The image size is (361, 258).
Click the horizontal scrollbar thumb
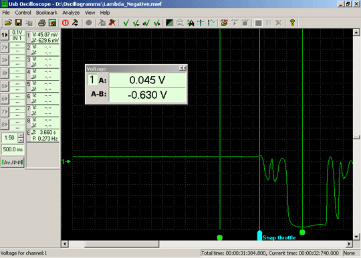pos(122,244)
